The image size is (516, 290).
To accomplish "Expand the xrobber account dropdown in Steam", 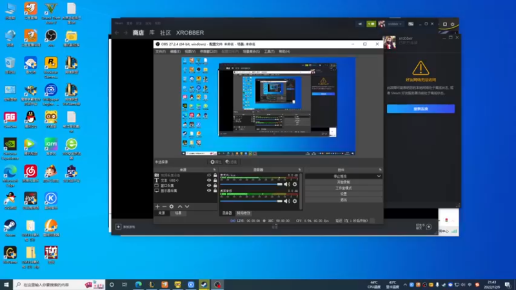I will pos(395,24).
